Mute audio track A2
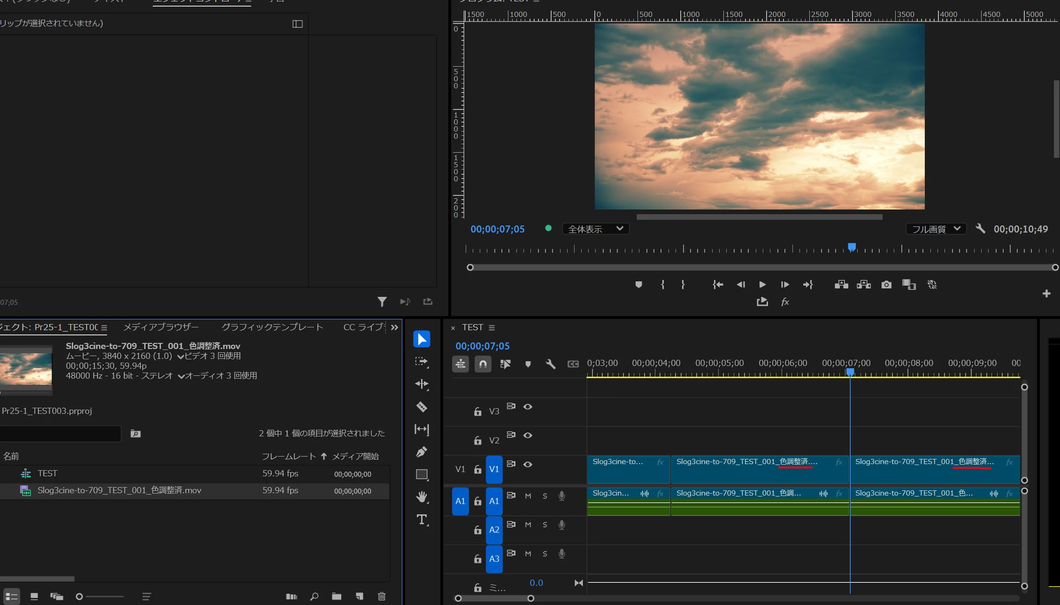Viewport: 1060px width, 605px height. tap(528, 525)
